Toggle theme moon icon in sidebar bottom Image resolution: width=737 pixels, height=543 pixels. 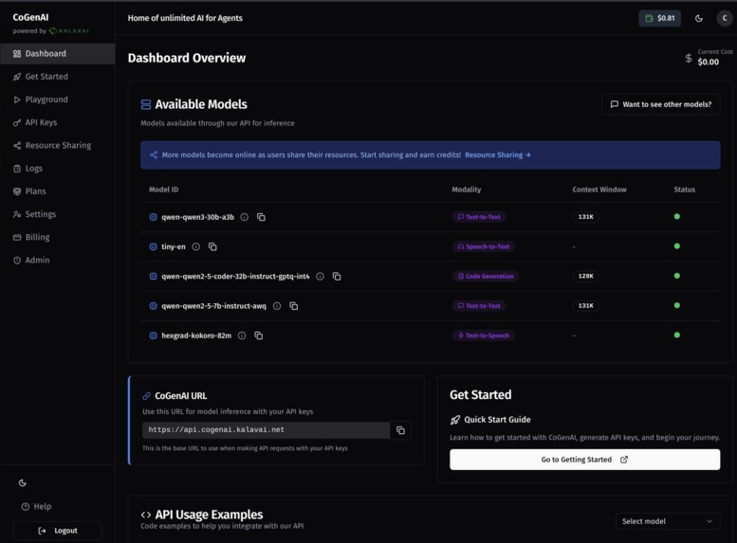tap(23, 483)
